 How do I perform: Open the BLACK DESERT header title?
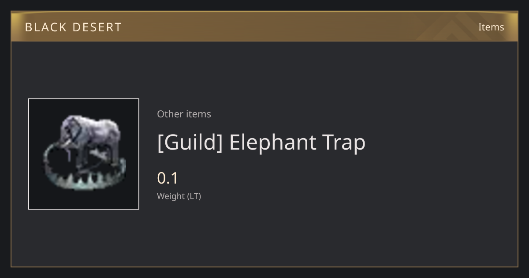coord(73,27)
